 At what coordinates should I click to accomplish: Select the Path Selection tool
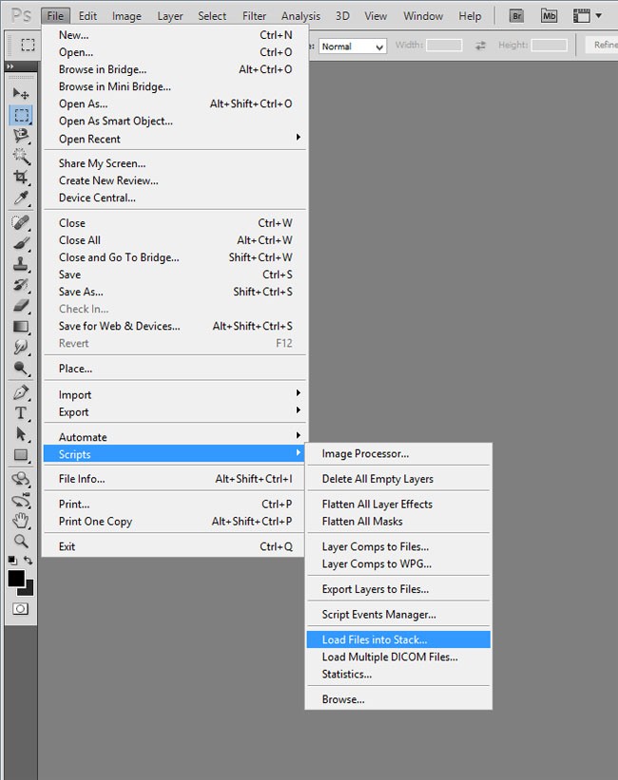tap(21, 434)
